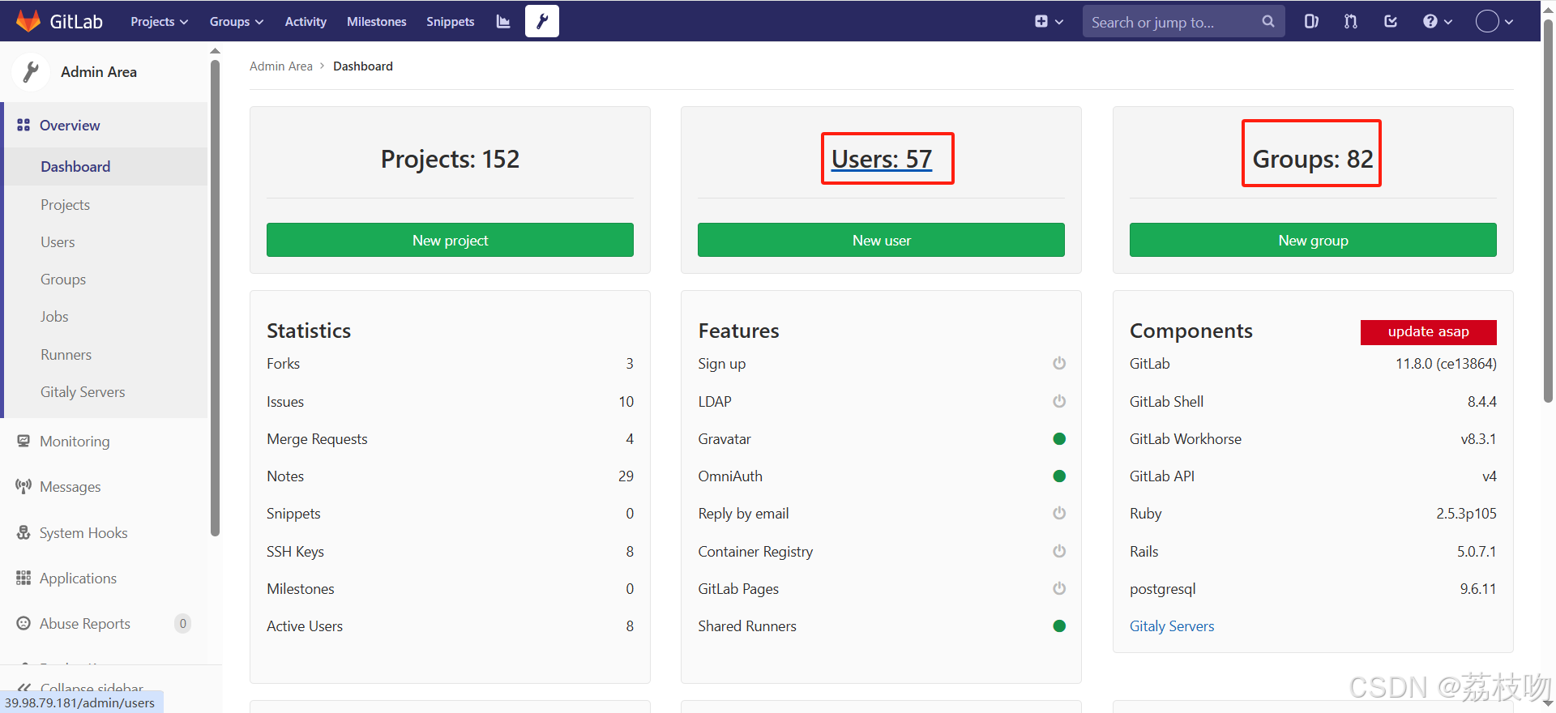Viewport: 1556px width, 713px height.
Task: Click the OmniAuth green enabled dot
Action: click(1059, 476)
